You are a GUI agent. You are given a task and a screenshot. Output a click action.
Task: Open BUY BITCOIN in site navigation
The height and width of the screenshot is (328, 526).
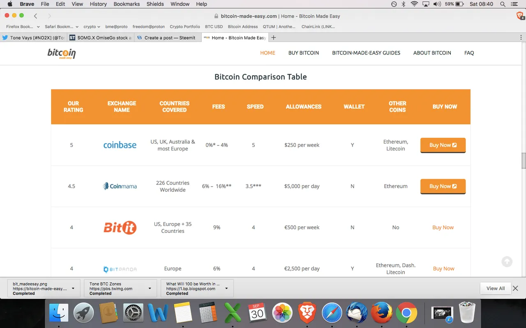click(304, 53)
